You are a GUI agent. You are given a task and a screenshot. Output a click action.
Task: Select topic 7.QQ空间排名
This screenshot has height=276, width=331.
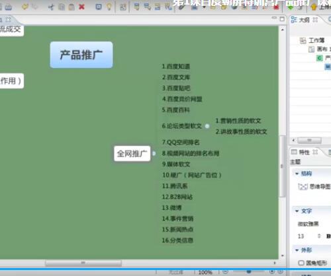[181, 143]
